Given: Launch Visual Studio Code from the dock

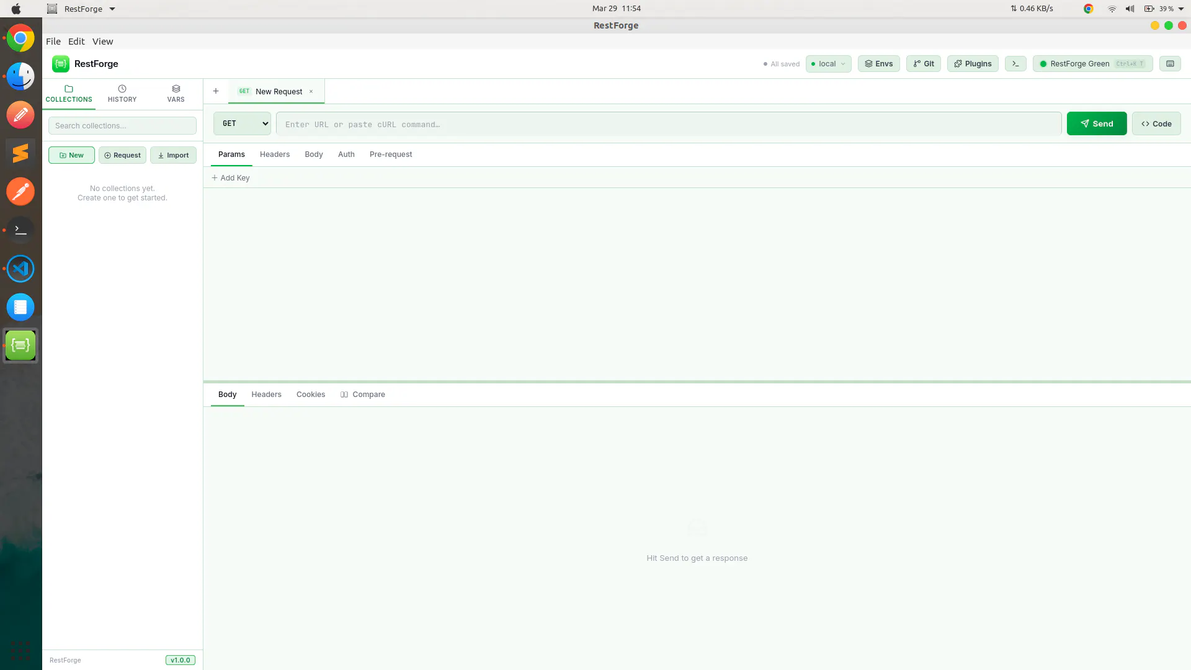Looking at the screenshot, I should (x=20, y=269).
